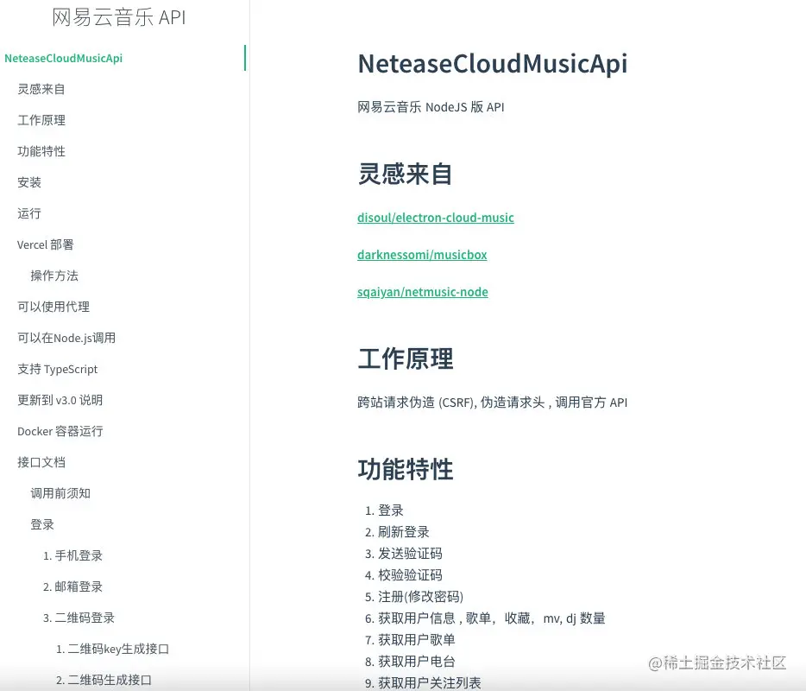Click the 跨站请求伪造 (CSRF) description line
The image size is (806, 691).
click(493, 403)
